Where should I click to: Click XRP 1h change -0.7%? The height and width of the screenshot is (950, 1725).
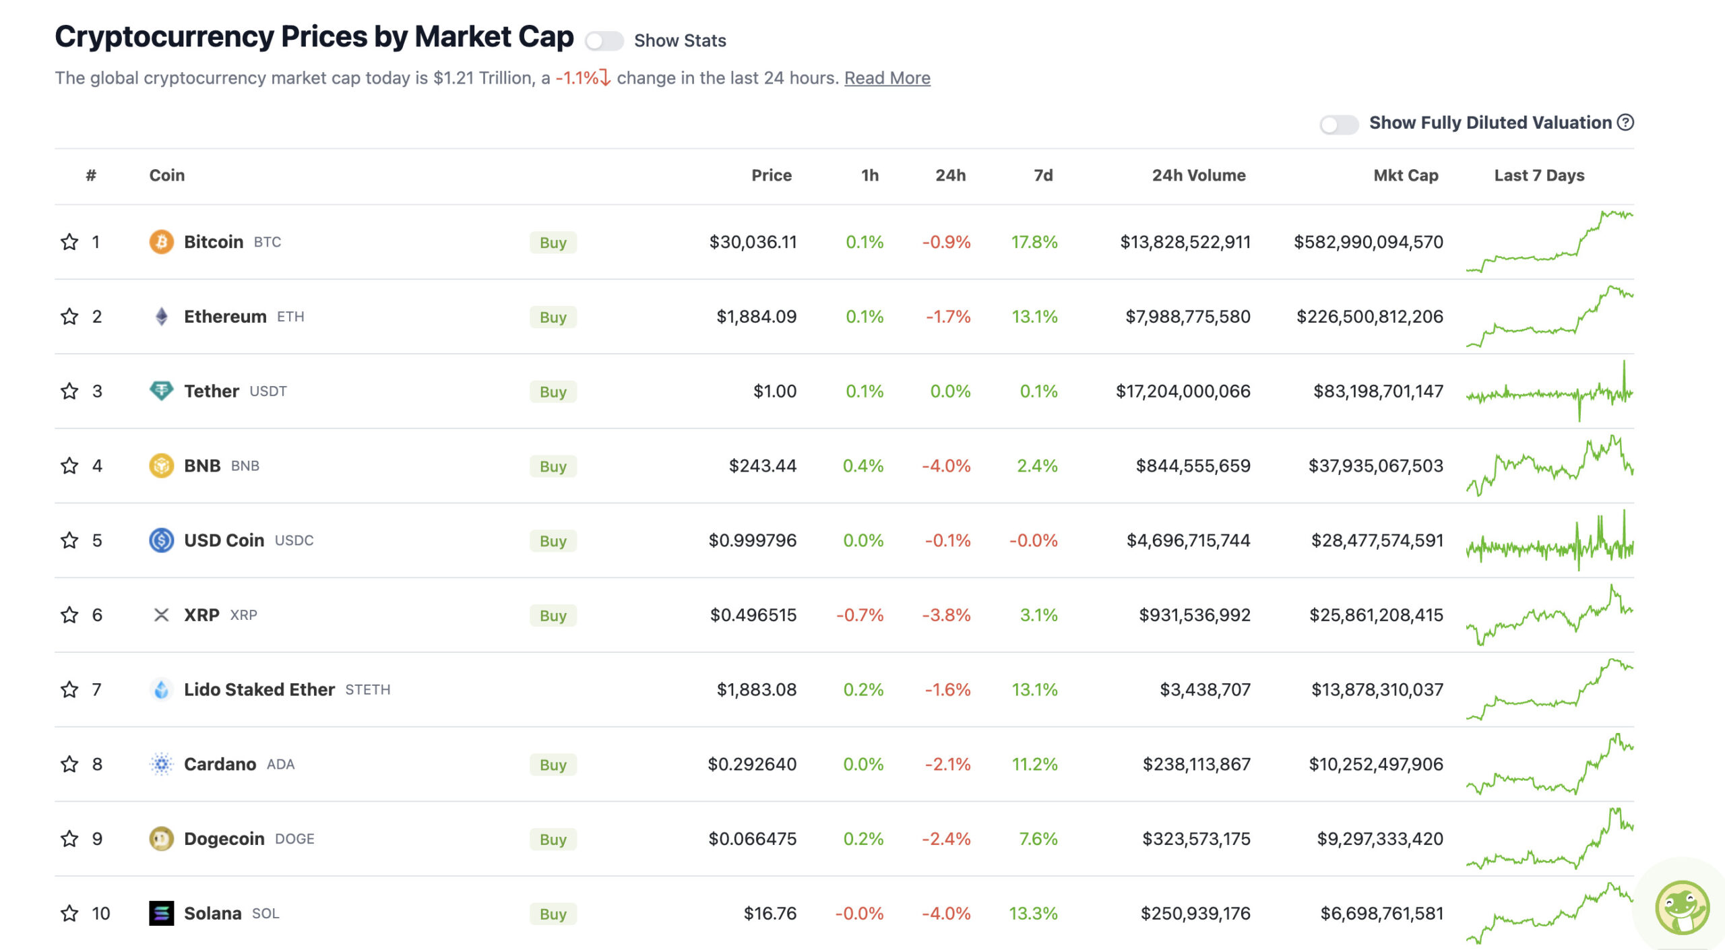(860, 615)
